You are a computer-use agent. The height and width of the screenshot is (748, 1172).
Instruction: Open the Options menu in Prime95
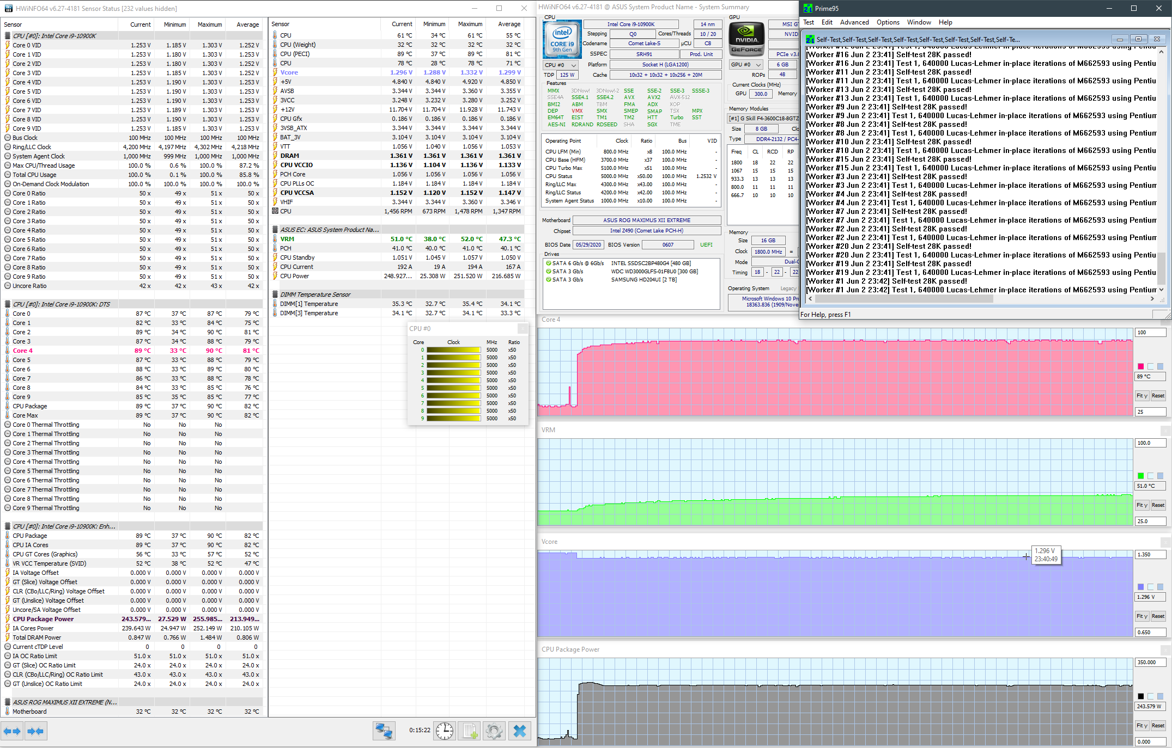888,22
